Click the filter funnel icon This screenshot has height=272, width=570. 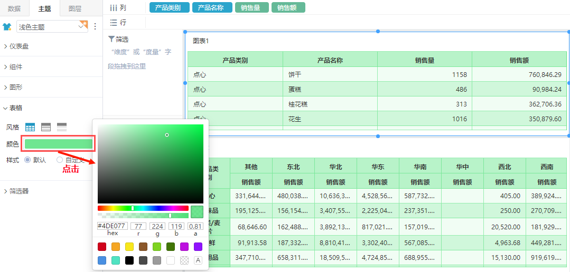tap(111, 39)
